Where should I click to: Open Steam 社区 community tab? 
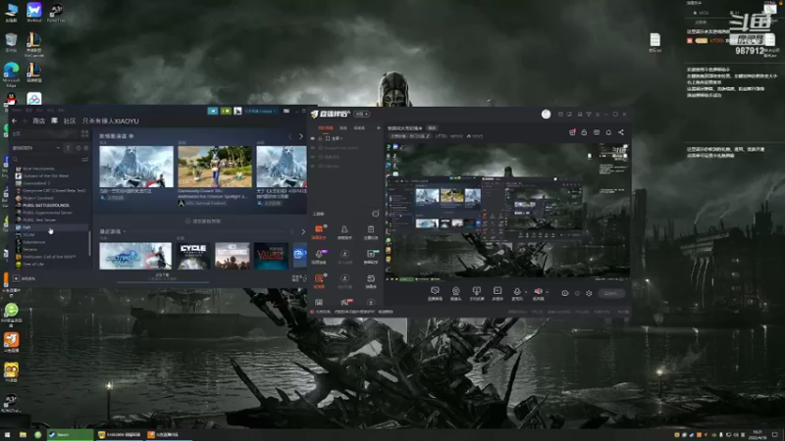click(70, 121)
